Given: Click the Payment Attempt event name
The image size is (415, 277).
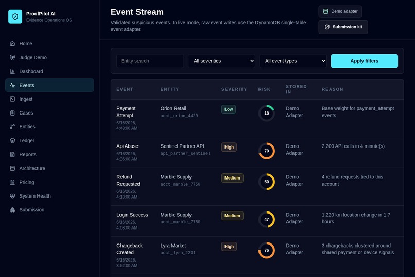Looking at the screenshot, I should 126,112.
